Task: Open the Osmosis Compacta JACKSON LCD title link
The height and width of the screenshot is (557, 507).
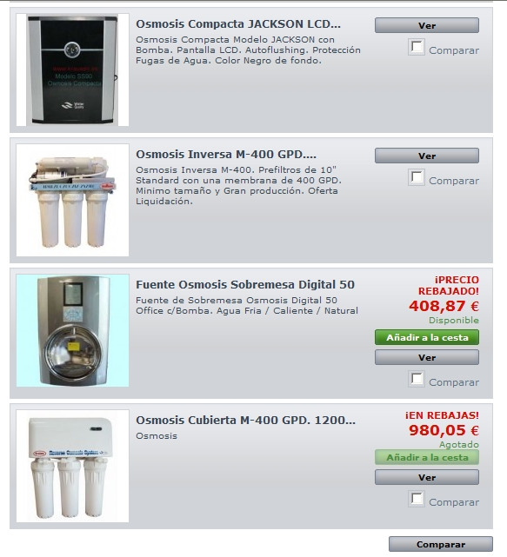Action: [x=238, y=24]
